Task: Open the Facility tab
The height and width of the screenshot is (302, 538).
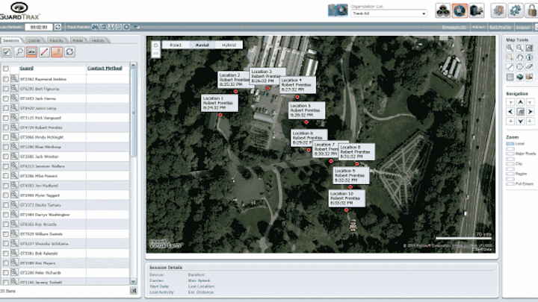Action: pos(57,40)
